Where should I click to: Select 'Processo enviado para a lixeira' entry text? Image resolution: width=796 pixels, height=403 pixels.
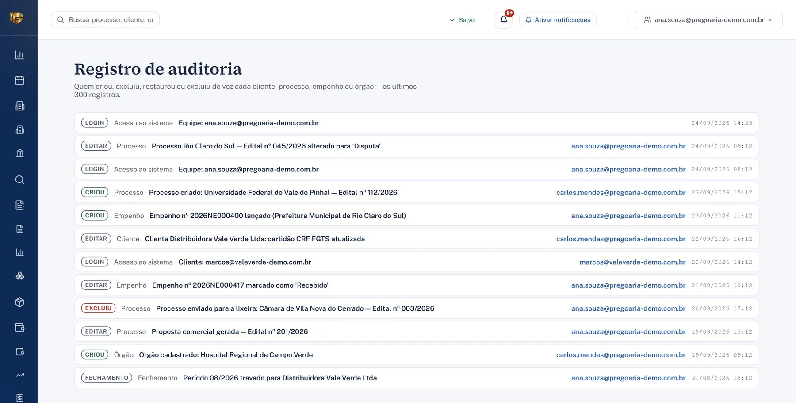click(295, 308)
